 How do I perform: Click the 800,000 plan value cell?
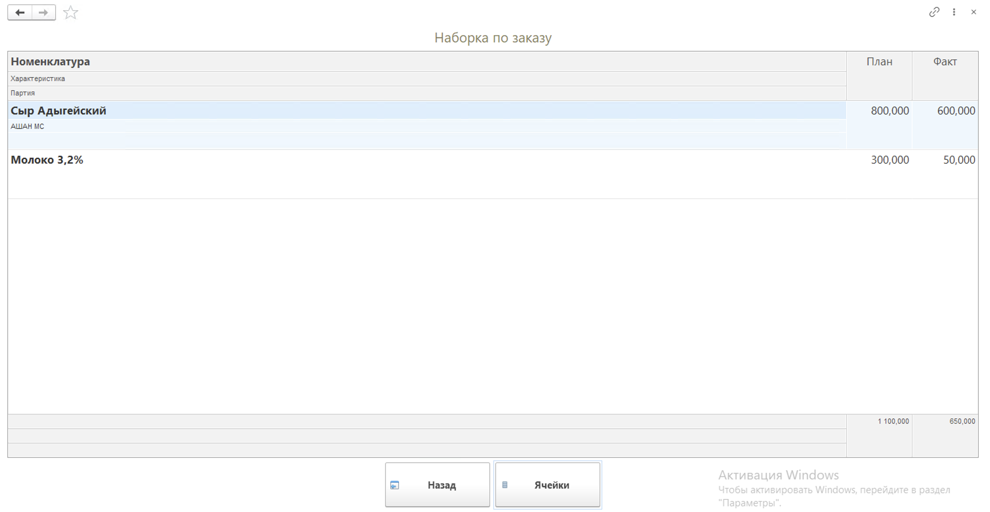889,110
